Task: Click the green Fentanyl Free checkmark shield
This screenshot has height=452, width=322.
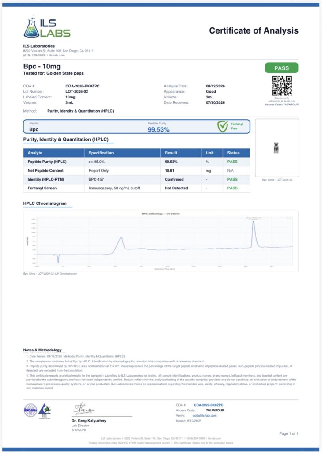Action: pyautogui.click(x=223, y=126)
